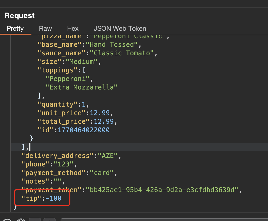268x221 pixels.
Task: Click the "Extra Mozzarella" topping string
Action: (81, 87)
